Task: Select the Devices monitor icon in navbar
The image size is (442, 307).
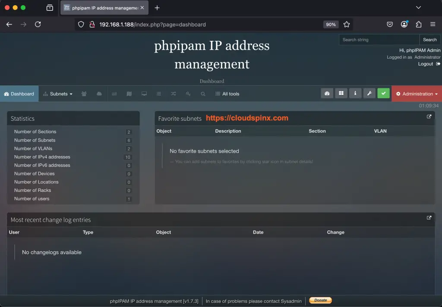Action: click(x=143, y=94)
